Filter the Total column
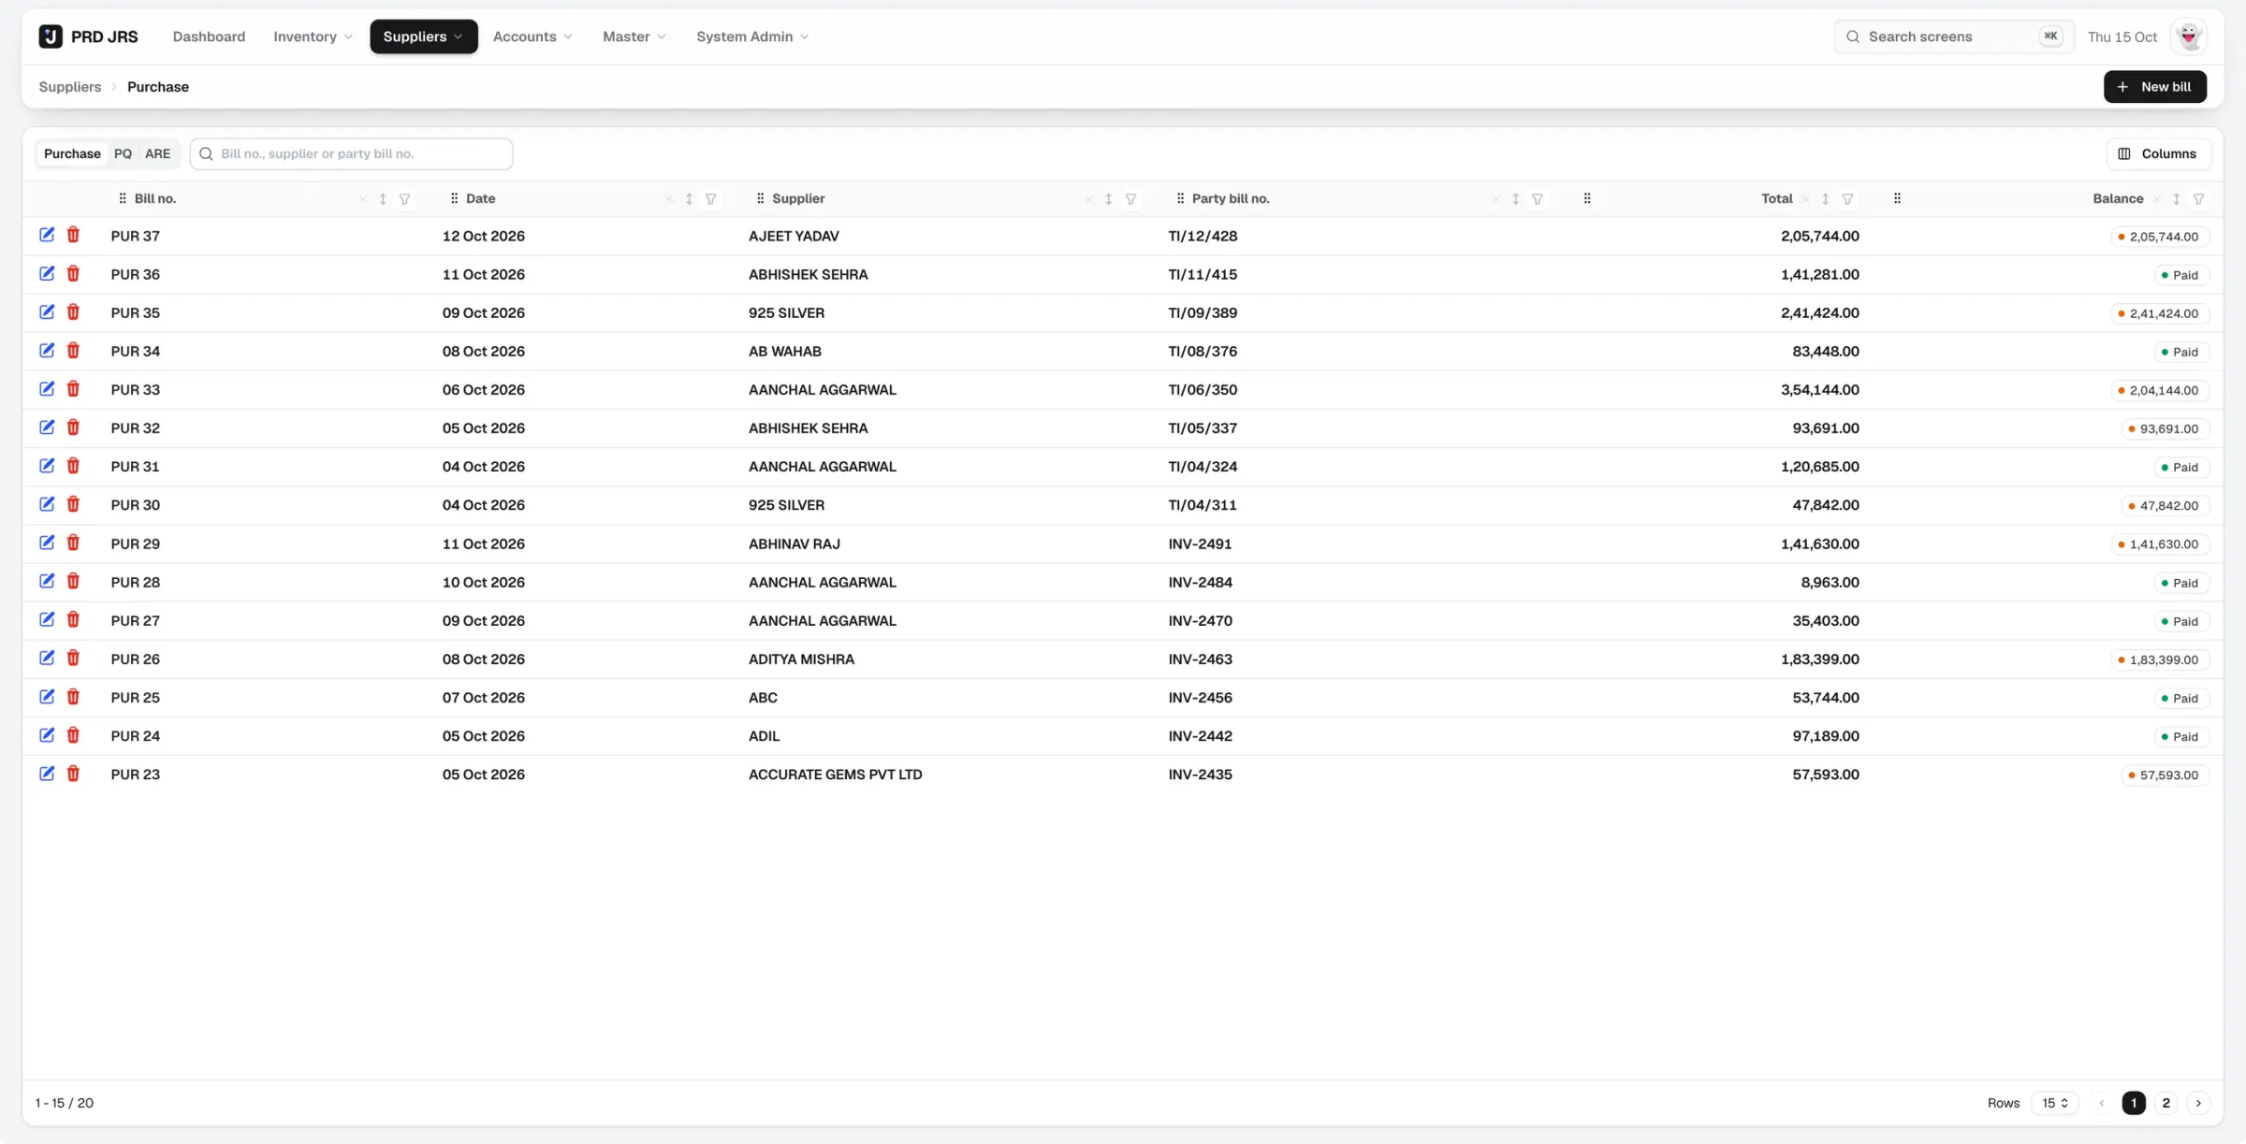This screenshot has height=1144, width=2246. [1847, 199]
